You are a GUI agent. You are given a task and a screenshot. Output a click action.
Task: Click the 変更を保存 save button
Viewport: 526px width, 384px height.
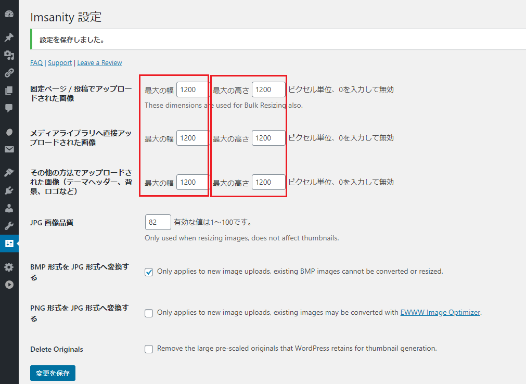[53, 373]
